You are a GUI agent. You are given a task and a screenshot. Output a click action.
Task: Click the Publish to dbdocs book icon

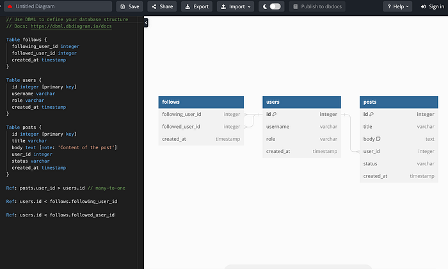(296, 6)
